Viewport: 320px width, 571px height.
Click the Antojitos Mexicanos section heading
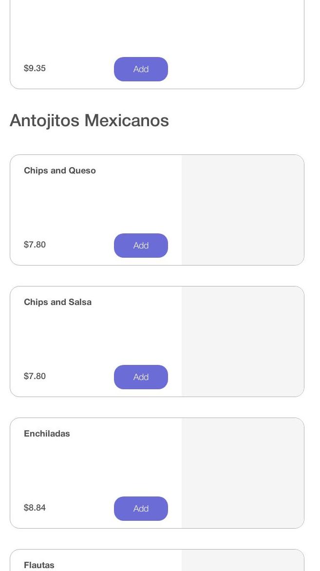click(89, 120)
